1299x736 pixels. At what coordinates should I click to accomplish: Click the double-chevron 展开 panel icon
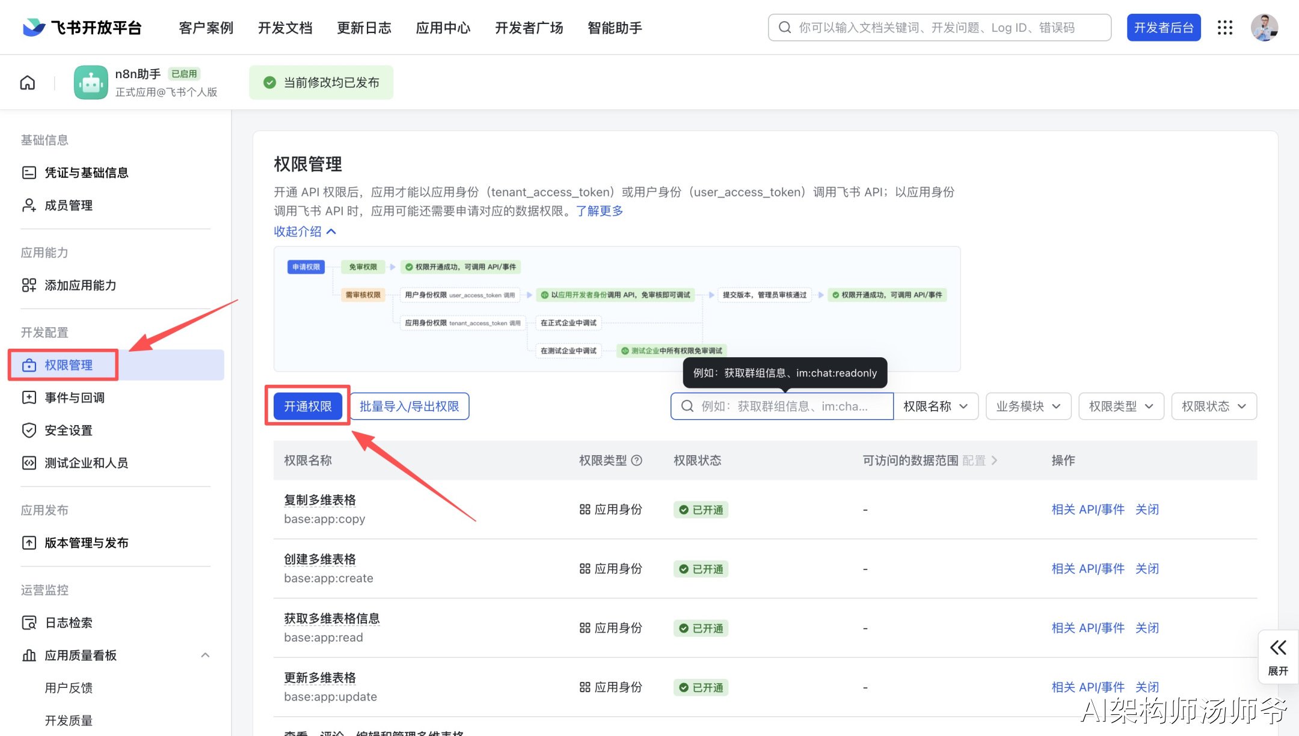[x=1278, y=648]
